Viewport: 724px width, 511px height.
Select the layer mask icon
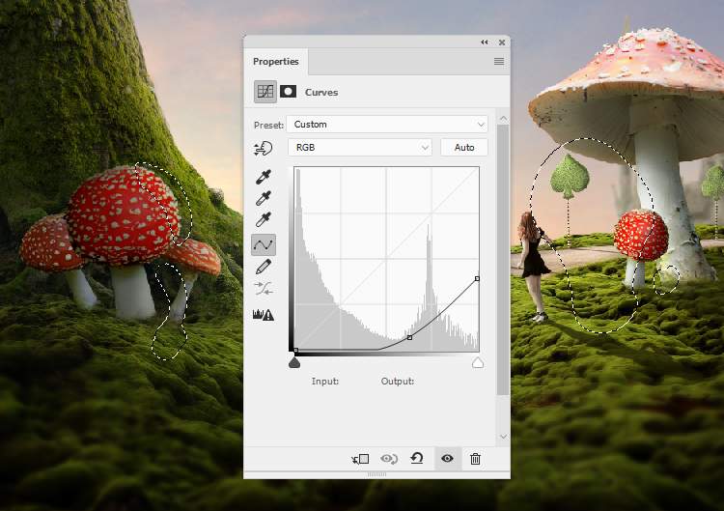288,92
